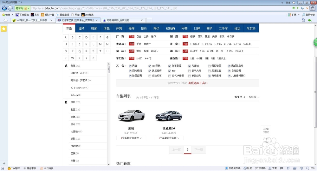Open the address bar history dropdown arrow
Screen dimensions: 317x171
click(307, 8)
